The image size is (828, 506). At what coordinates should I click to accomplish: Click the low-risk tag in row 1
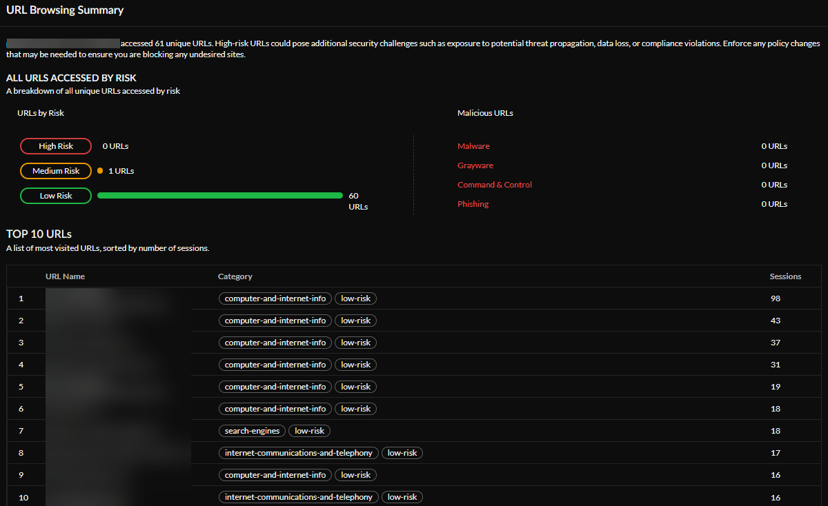(x=356, y=298)
